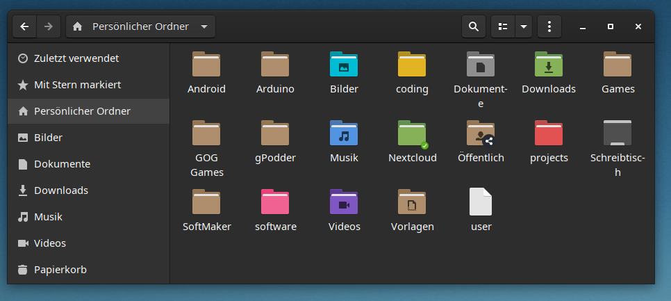Select the SoftMaker folder icon
Image resolution: width=671 pixels, height=301 pixels.
pos(206,202)
